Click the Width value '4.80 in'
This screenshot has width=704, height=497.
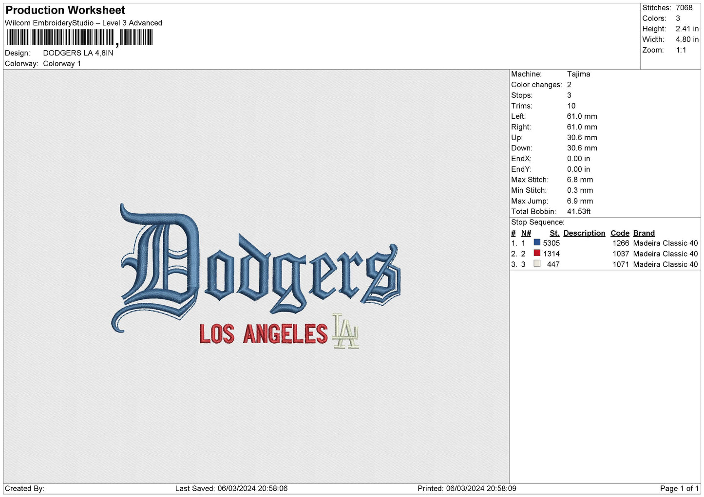pyautogui.click(x=687, y=39)
